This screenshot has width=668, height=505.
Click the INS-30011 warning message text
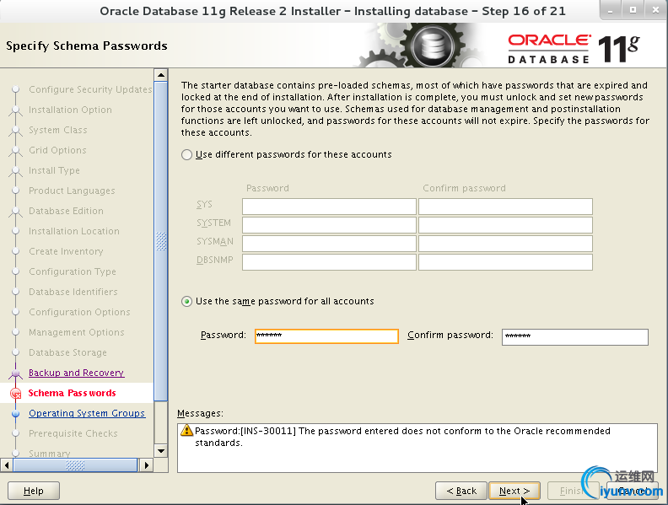coord(402,437)
